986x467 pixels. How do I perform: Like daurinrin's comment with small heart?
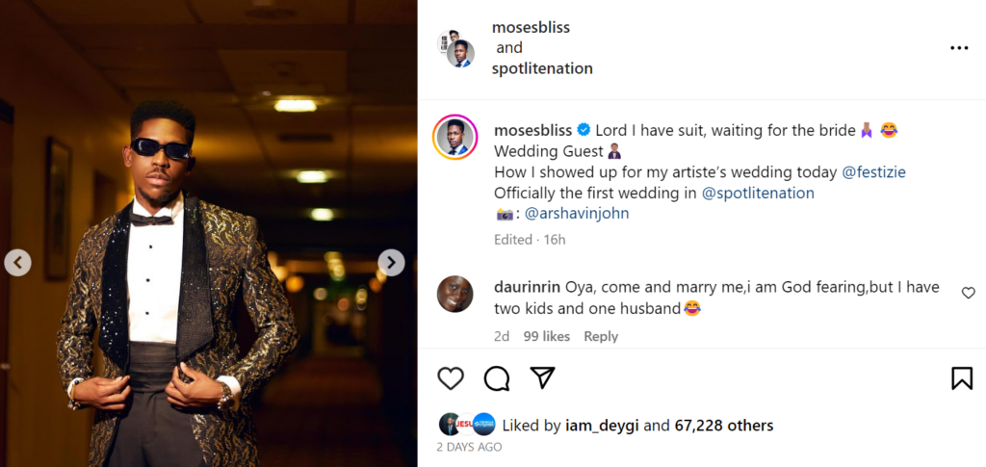[x=968, y=293]
